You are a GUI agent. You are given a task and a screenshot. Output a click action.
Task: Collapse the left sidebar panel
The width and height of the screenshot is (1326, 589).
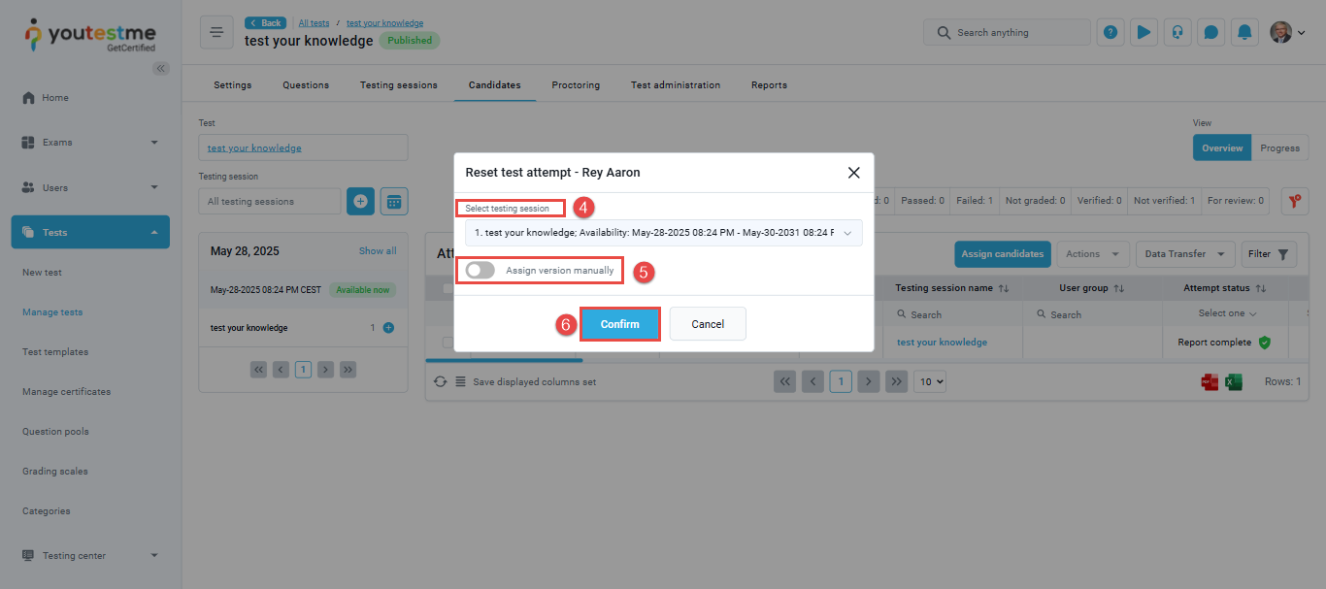[x=161, y=68]
